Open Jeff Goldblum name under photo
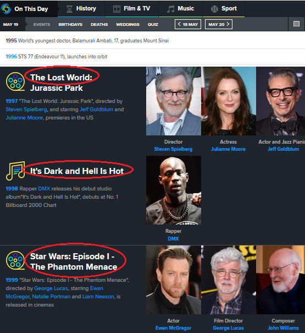305x333 pixels. click(283, 149)
